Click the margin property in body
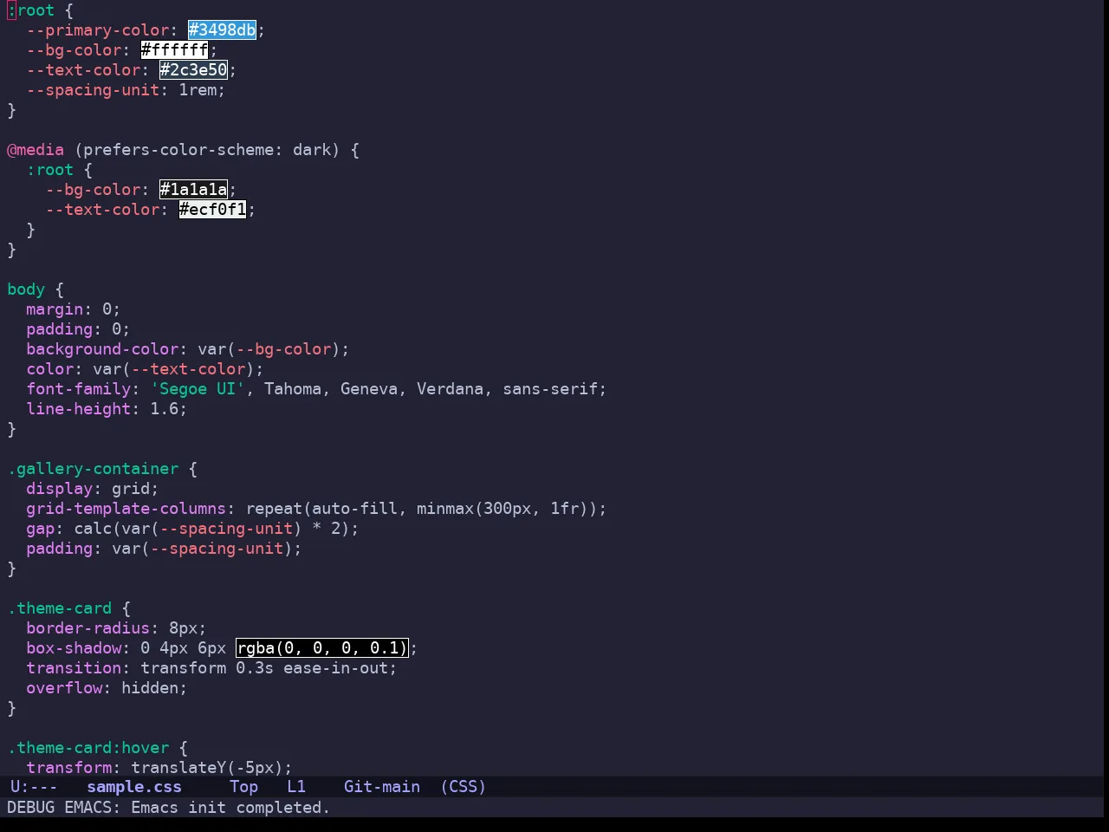Screen dimensions: 1109x832 coord(55,309)
